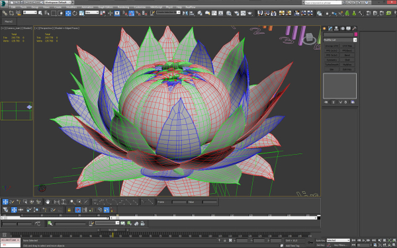
Task: Click the Align tool icon
Action: coord(192,13)
